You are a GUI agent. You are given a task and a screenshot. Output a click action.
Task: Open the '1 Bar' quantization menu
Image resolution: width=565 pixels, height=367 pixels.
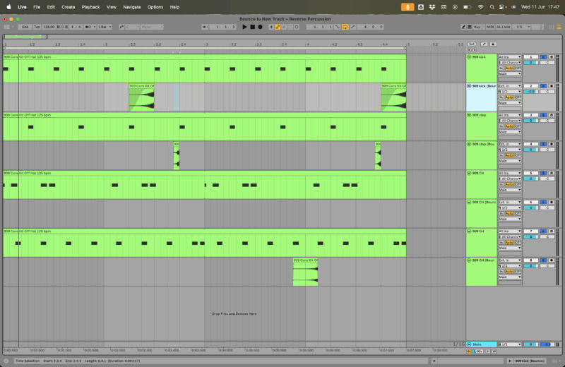(105, 27)
